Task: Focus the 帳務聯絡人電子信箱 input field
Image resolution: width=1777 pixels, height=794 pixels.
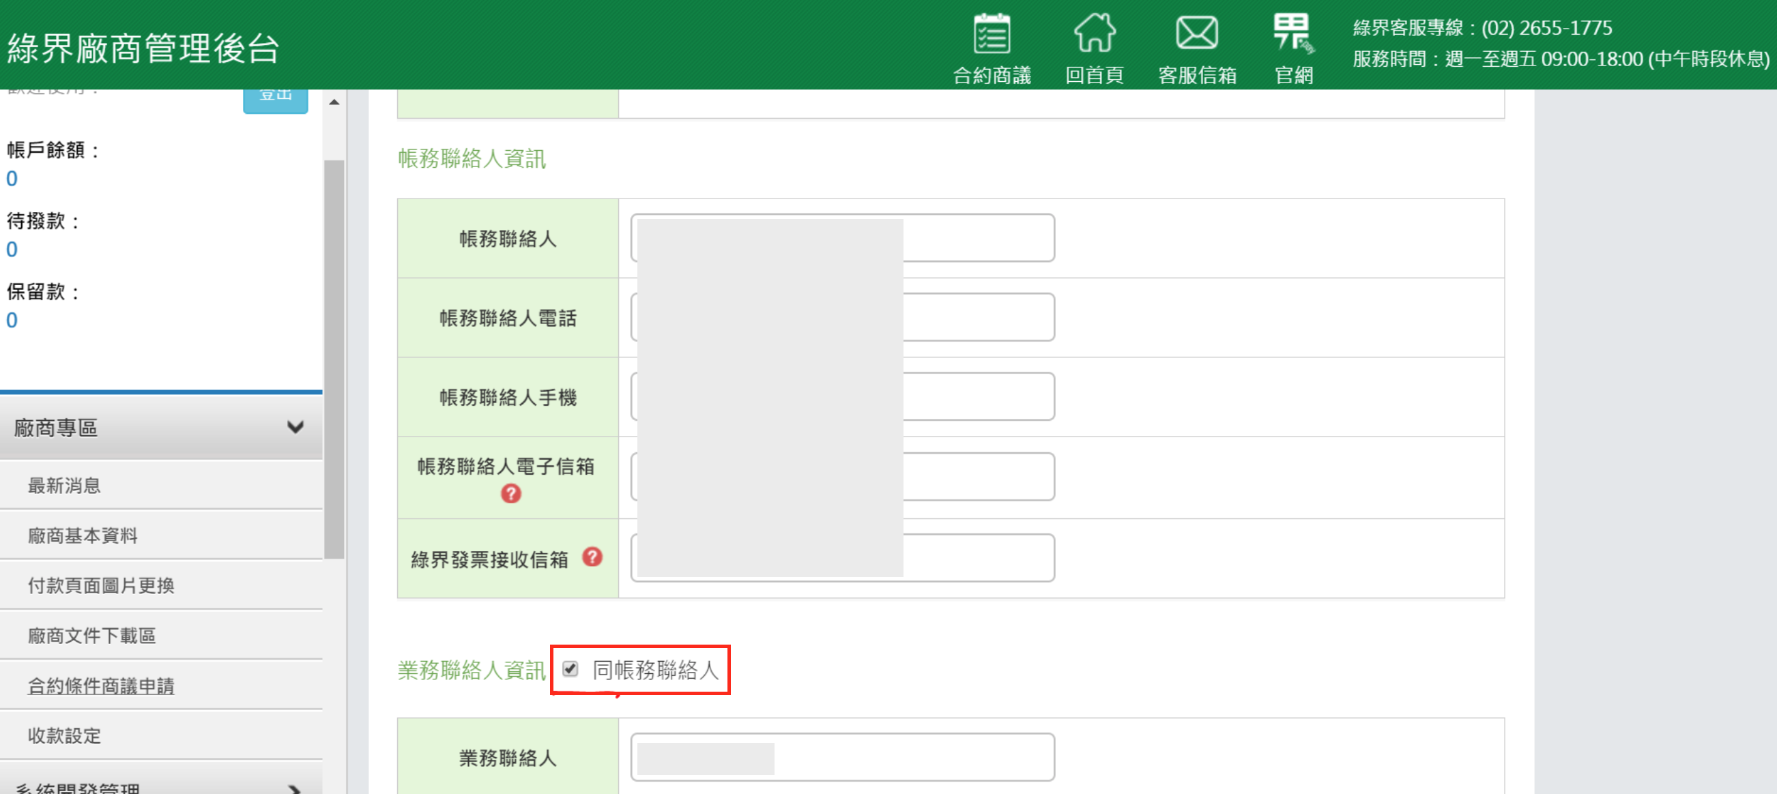Action: coord(842,477)
